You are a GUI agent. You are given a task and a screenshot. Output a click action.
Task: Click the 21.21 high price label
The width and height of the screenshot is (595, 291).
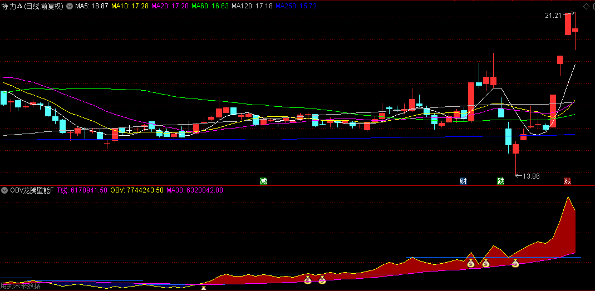[x=553, y=16]
